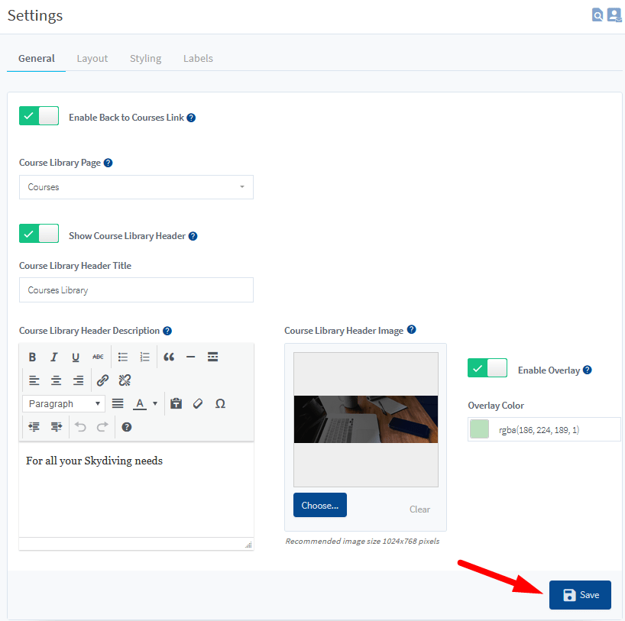Click the user profile icon in header
This screenshot has width=625, height=621.
click(x=614, y=15)
